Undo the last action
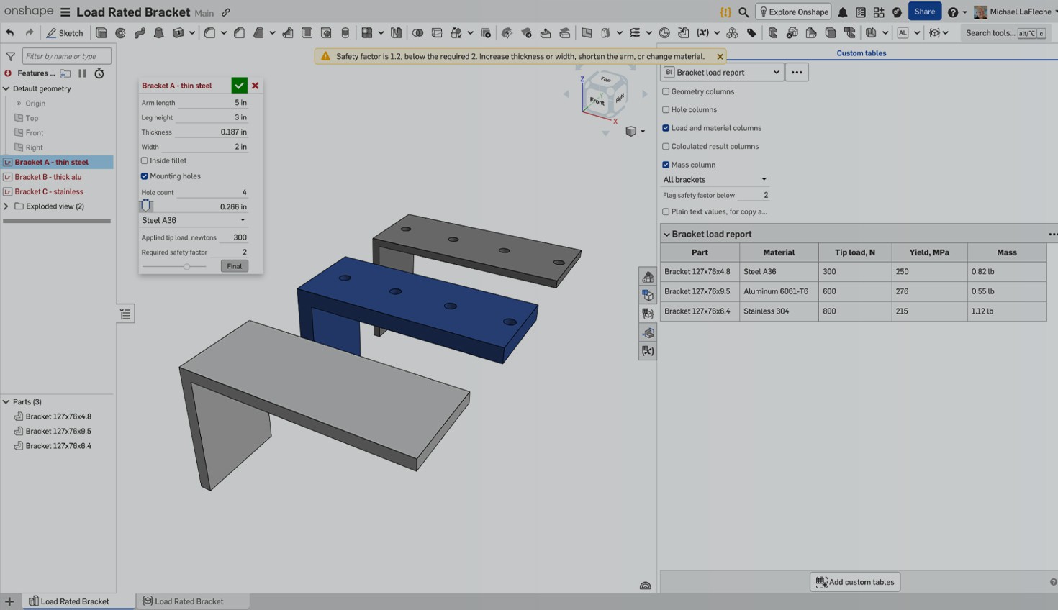The height and width of the screenshot is (610, 1058). point(9,32)
